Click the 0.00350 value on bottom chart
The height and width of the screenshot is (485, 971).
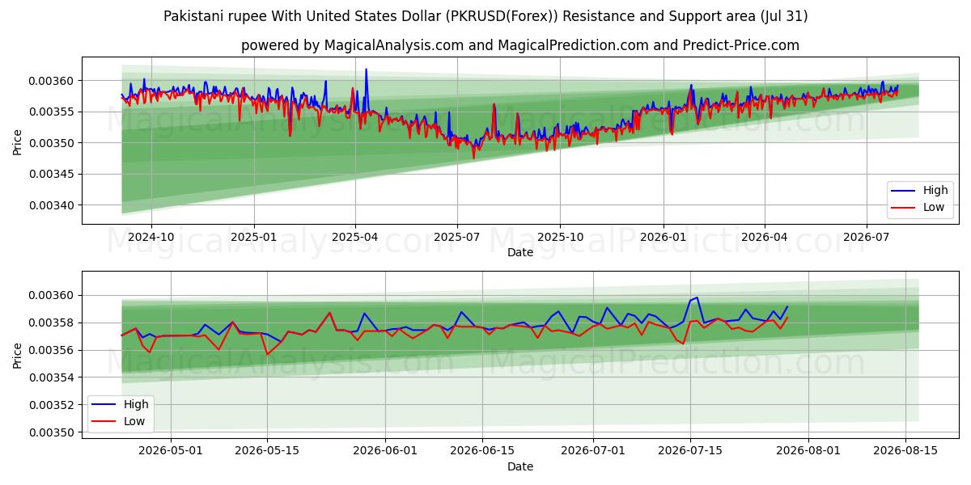tap(53, 432)
